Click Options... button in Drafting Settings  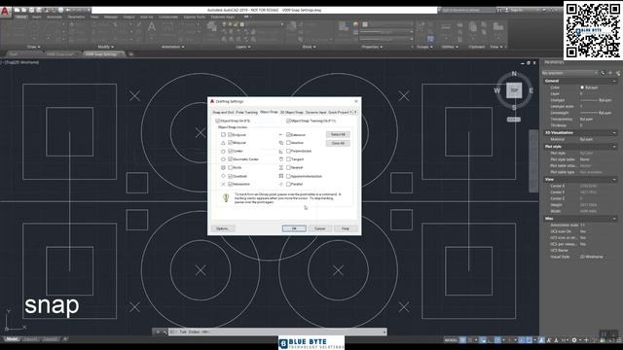[223, 228]
